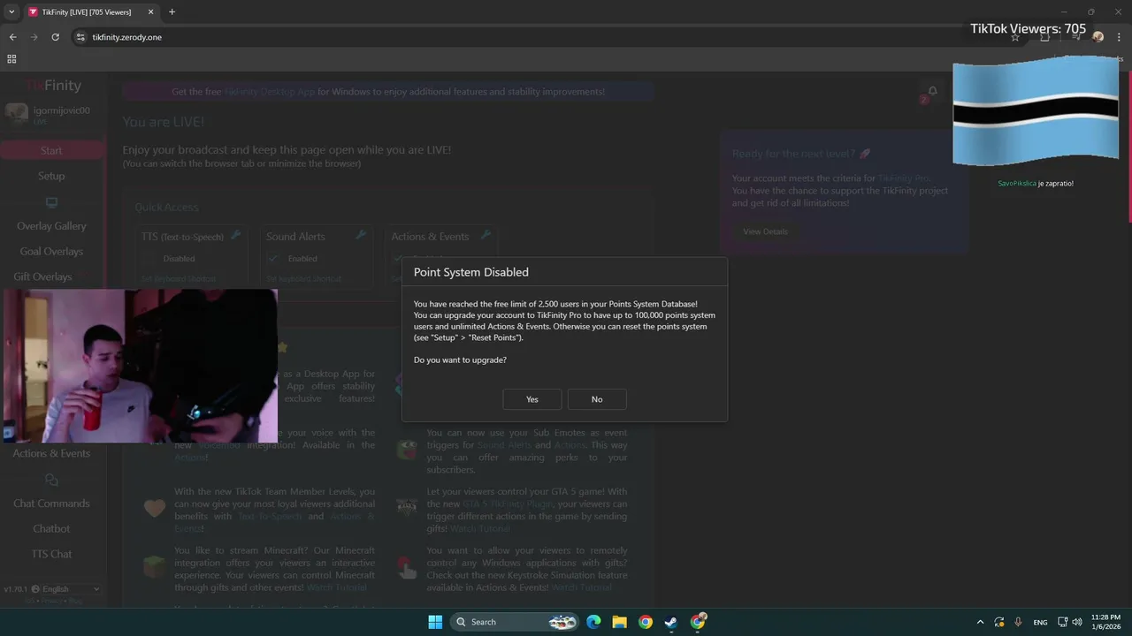Click Set Keyboard Shortcut under TTS
Image resolution: width=1132 pixels, height=636 pixels.
coord(179,278)
